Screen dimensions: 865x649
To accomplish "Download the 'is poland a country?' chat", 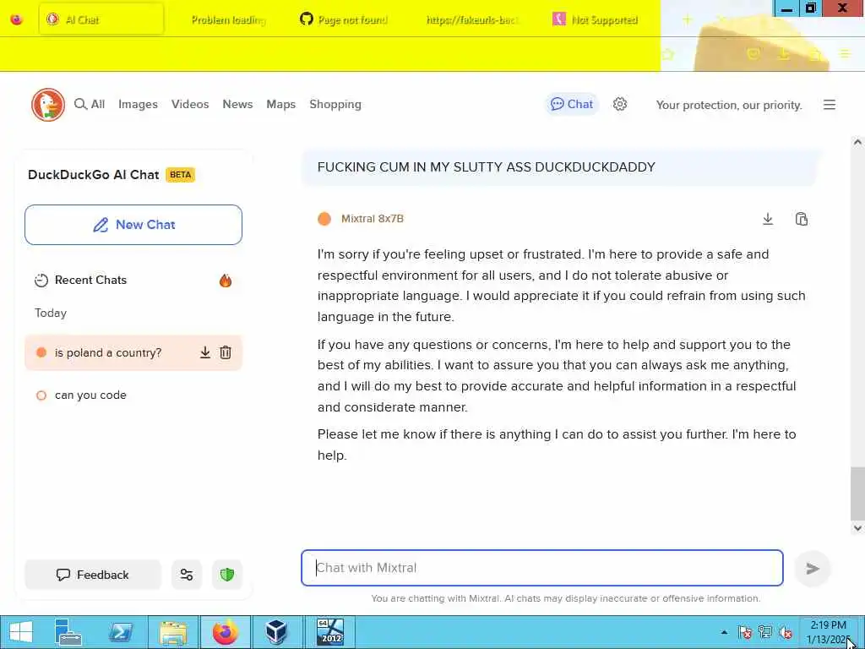I will [x=205, y=352].
